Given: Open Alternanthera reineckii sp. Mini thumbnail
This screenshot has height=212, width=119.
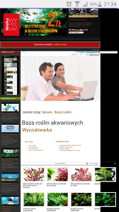Looking at the screenshot, I should pyautogui.click(x=81, y=174).
